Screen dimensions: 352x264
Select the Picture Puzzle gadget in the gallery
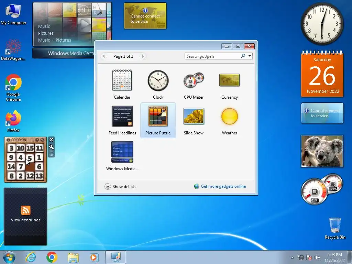pos(158,120)
